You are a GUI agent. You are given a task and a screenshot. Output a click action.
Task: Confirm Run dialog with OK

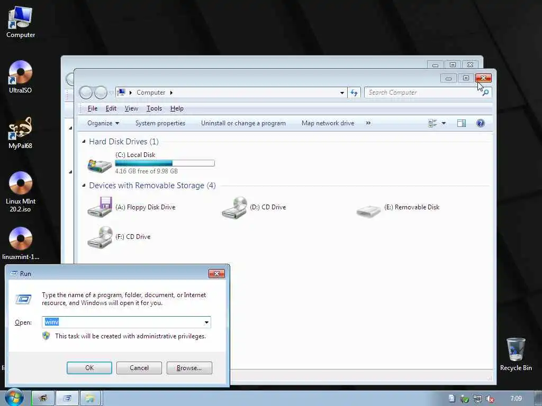click(89, 368)
